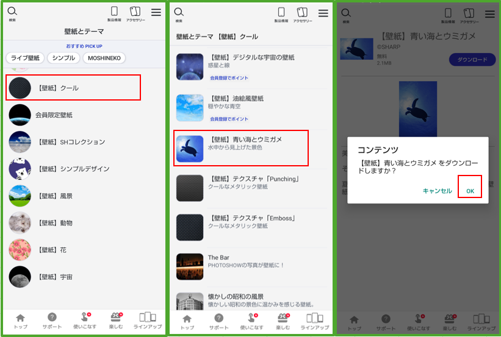Tap search icon in left phone screen
This screenshot has width=501, height=337.
(12, 14)
